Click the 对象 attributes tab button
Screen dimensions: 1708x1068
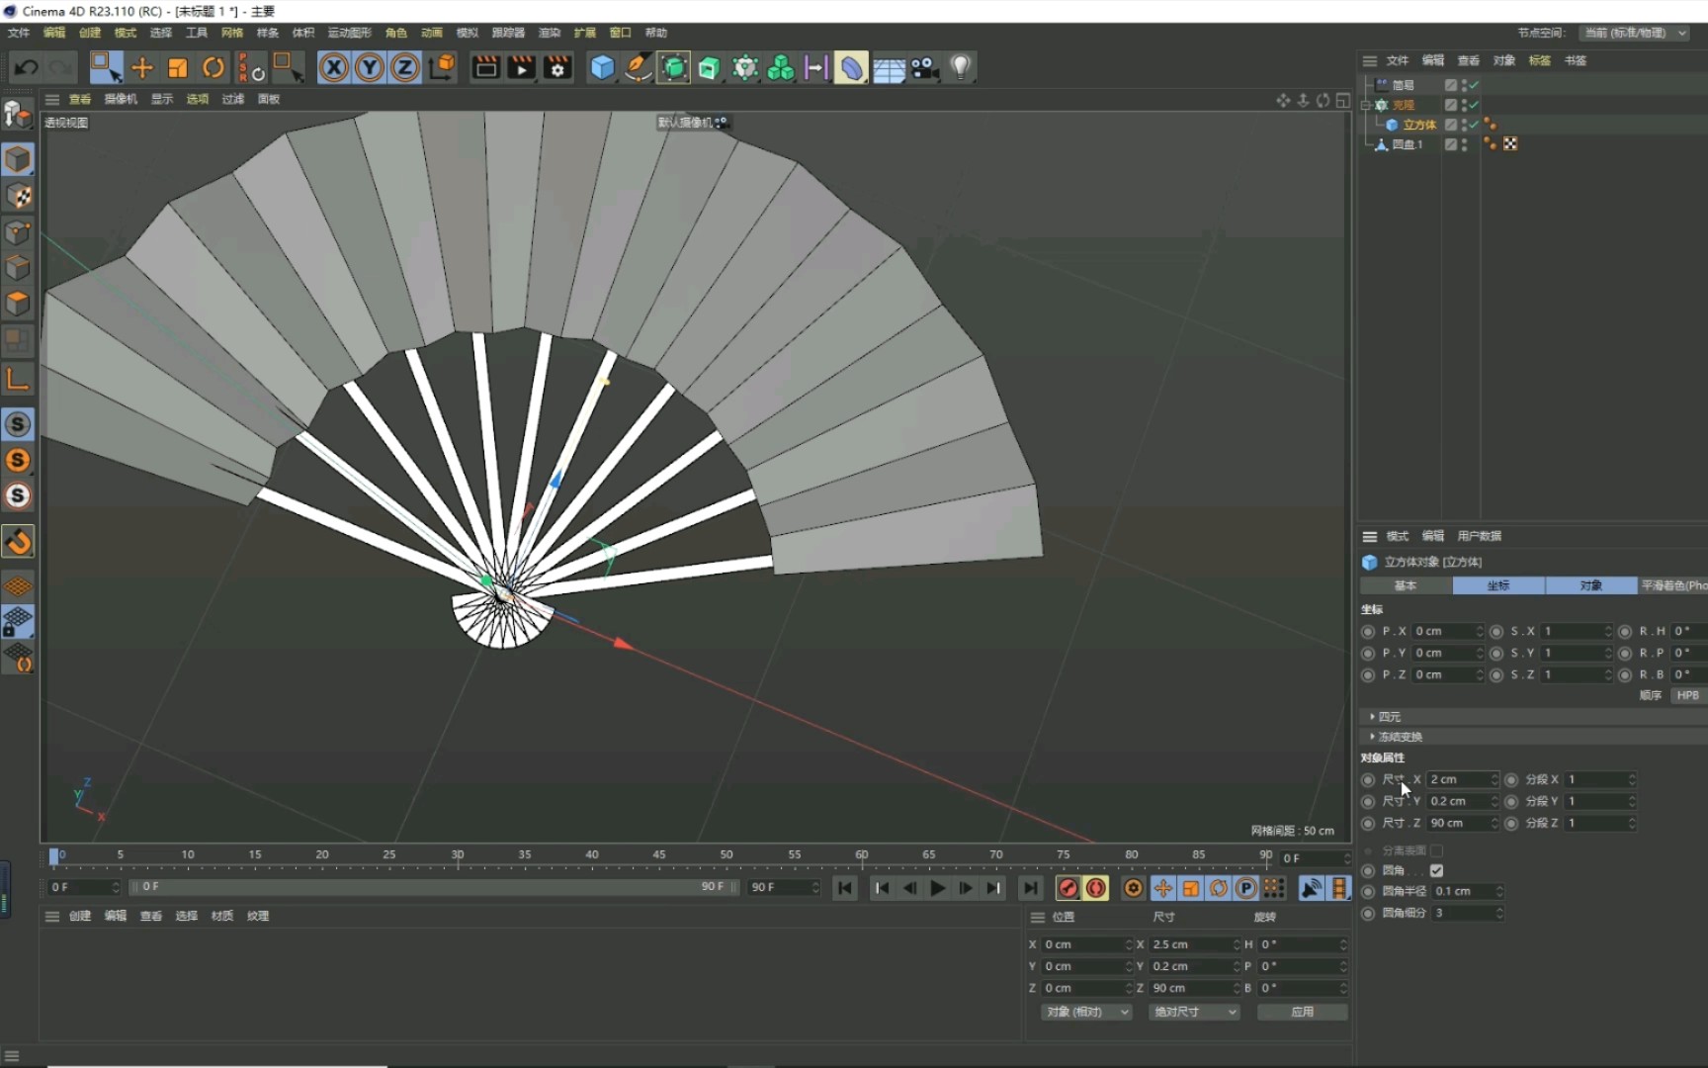tap(1589, 585)
